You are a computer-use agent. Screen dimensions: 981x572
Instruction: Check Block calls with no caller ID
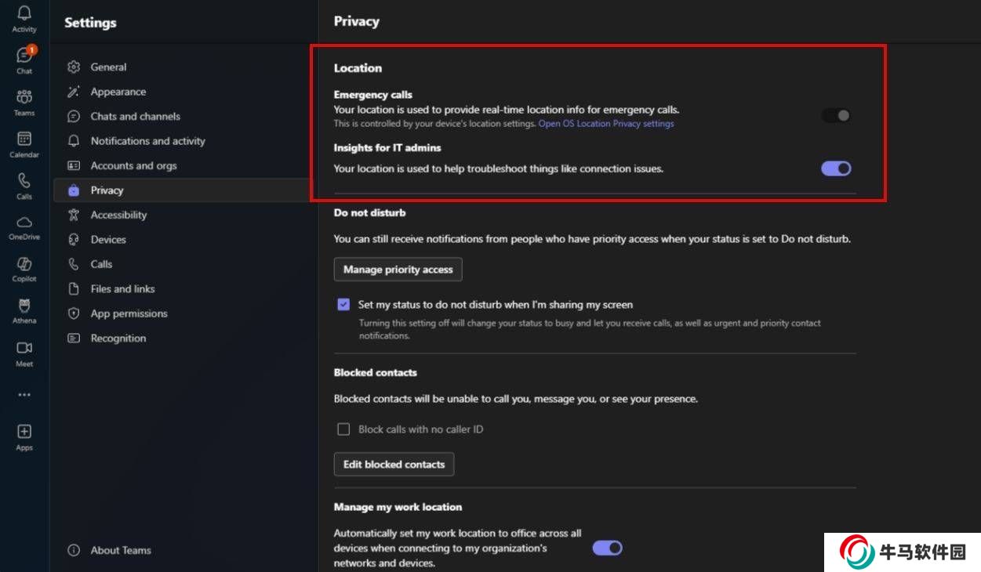(343, 429)
